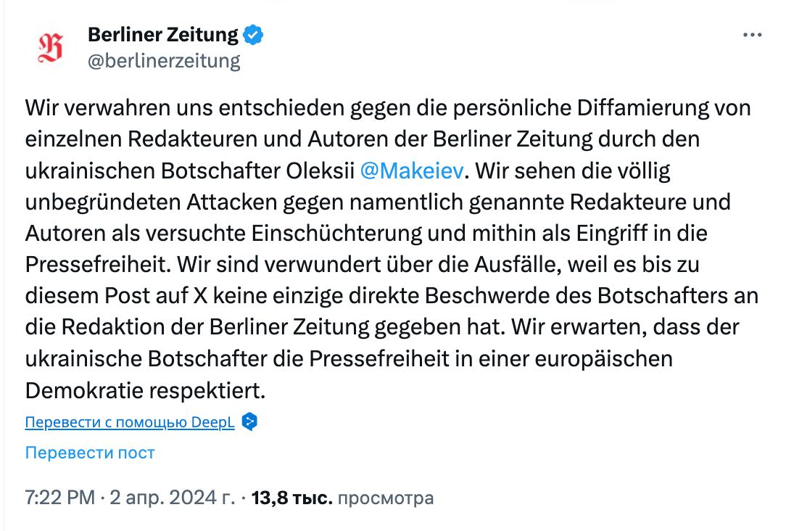This screenshot has height=531, width=786.
Task: Click 'Перевести с помощью DeepL' link
Action: tap(130, 422)
